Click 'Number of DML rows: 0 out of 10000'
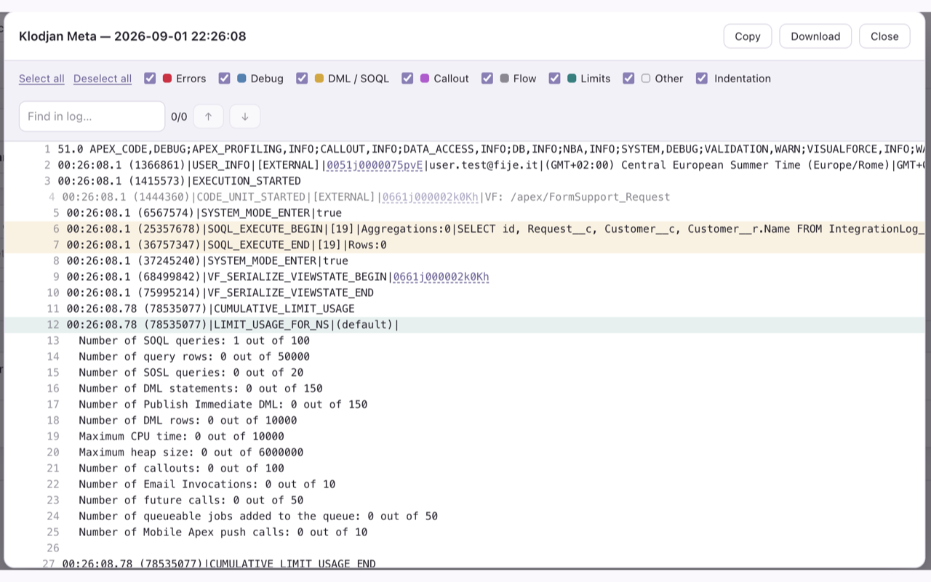The height and width of the screenshot is (582, 931). point(188,421)
